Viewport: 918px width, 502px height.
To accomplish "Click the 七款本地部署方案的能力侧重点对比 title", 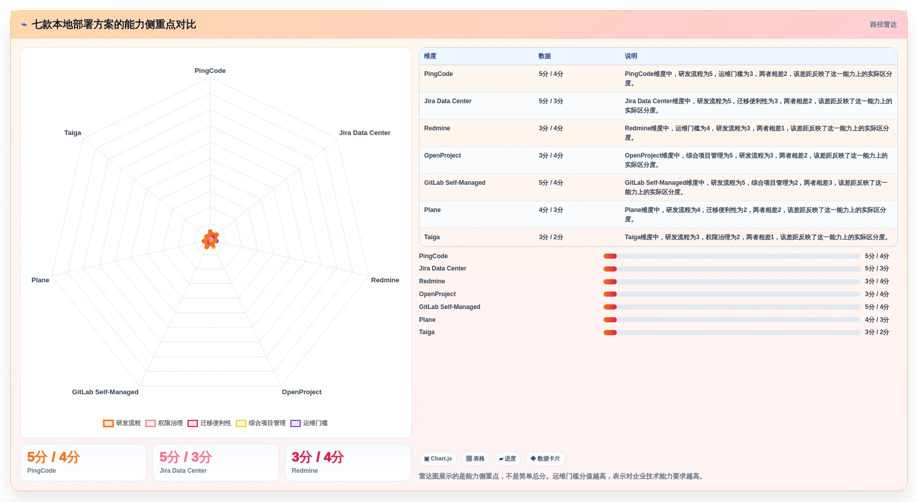I will point(114,25).
